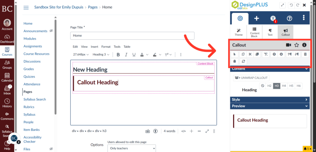This screenshot has width=316, height=152.
Task: Click the refresh arrows icon in Callout toolbar
Action: pos(243,61)
